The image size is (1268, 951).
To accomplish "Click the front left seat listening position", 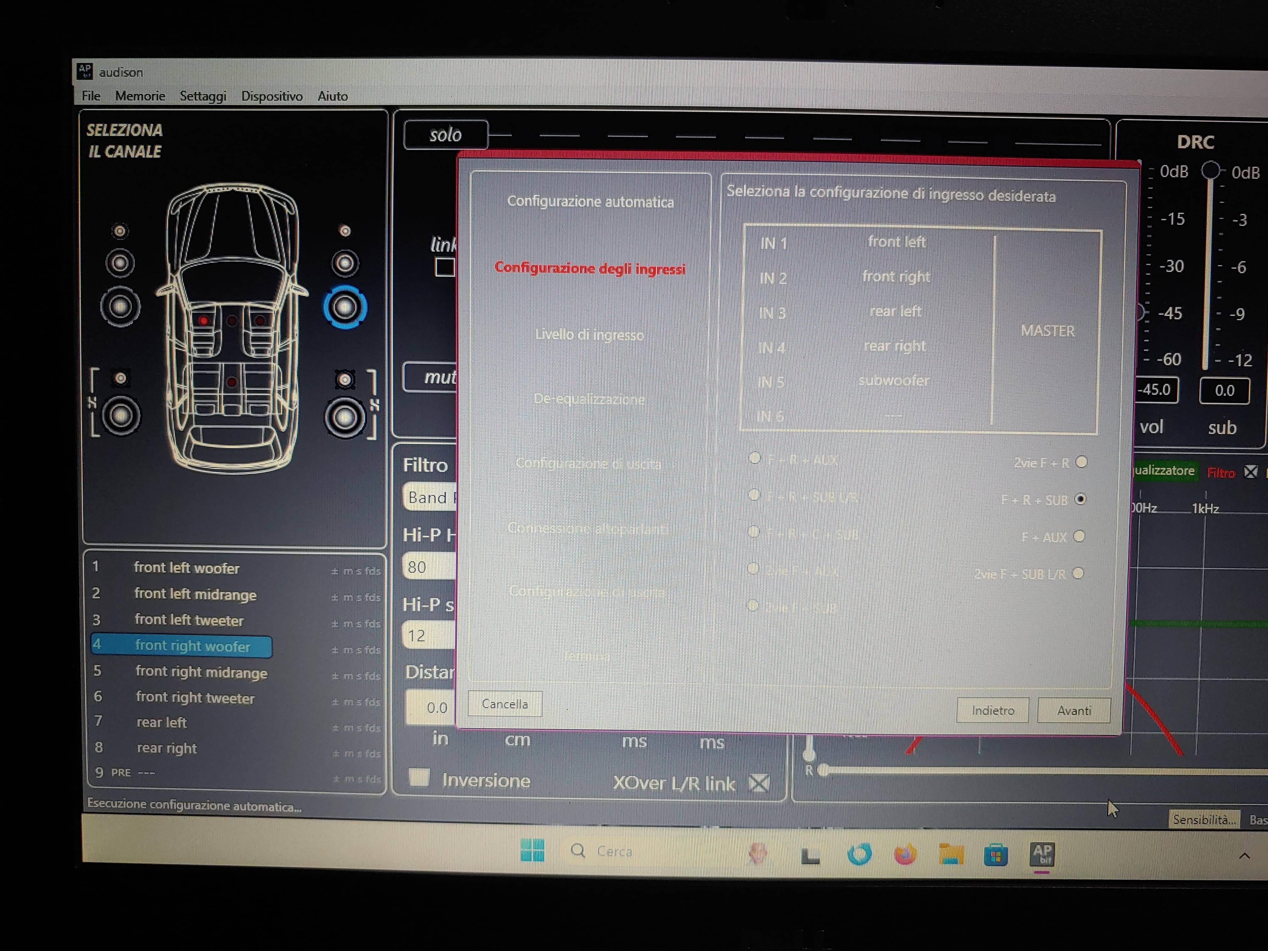I will coord(203,320).
